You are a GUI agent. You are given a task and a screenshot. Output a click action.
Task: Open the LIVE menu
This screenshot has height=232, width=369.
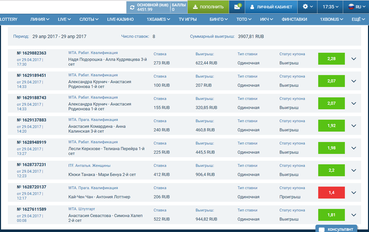tap(64, 19)
